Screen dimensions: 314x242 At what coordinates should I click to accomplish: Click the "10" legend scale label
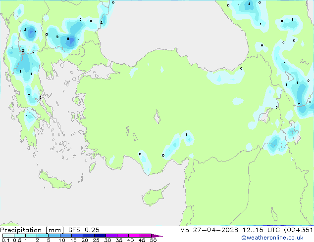coord(62,240)
